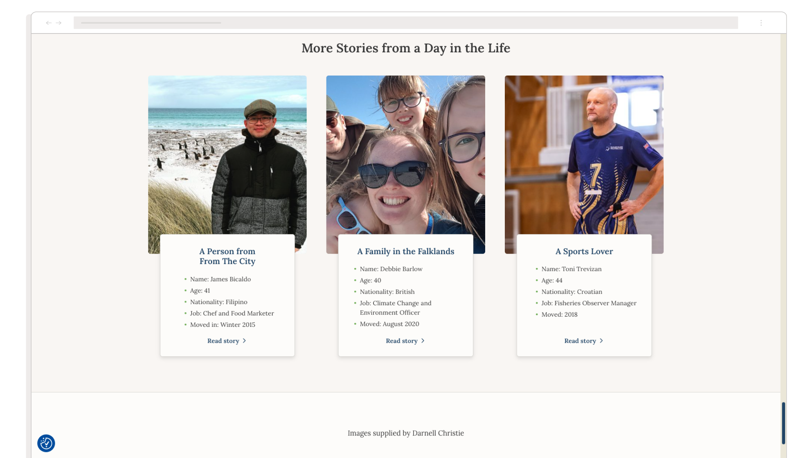Click 'Job: Climate Change and Environment Officer' text

click(395, 308)
